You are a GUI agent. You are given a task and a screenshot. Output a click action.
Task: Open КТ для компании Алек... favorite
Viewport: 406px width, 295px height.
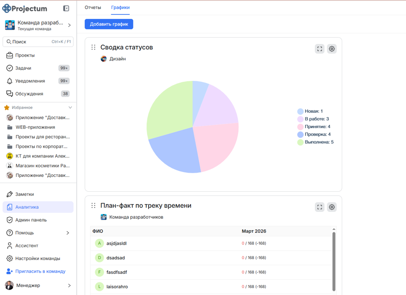(38, 156)
